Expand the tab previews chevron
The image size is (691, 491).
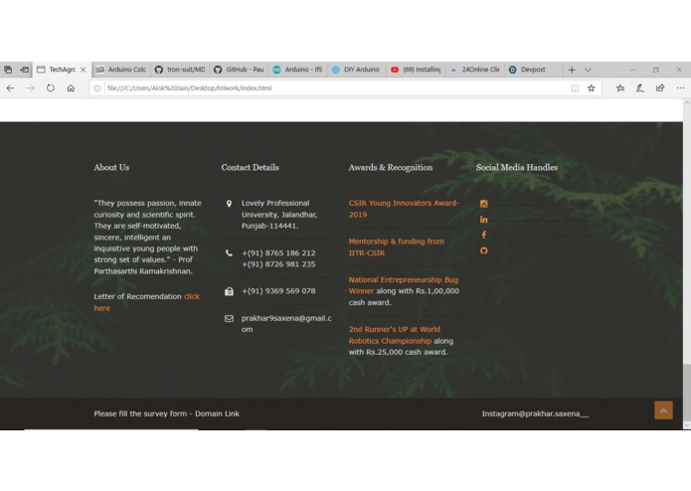click(x=588, y=70)
